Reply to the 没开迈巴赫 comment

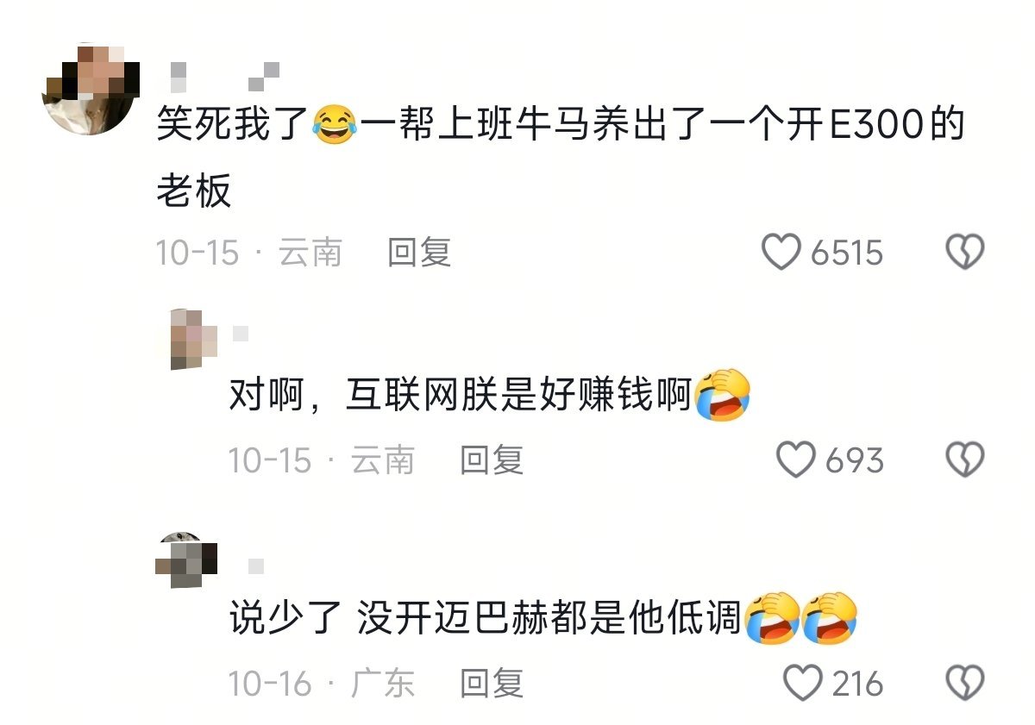click(492, 684)
